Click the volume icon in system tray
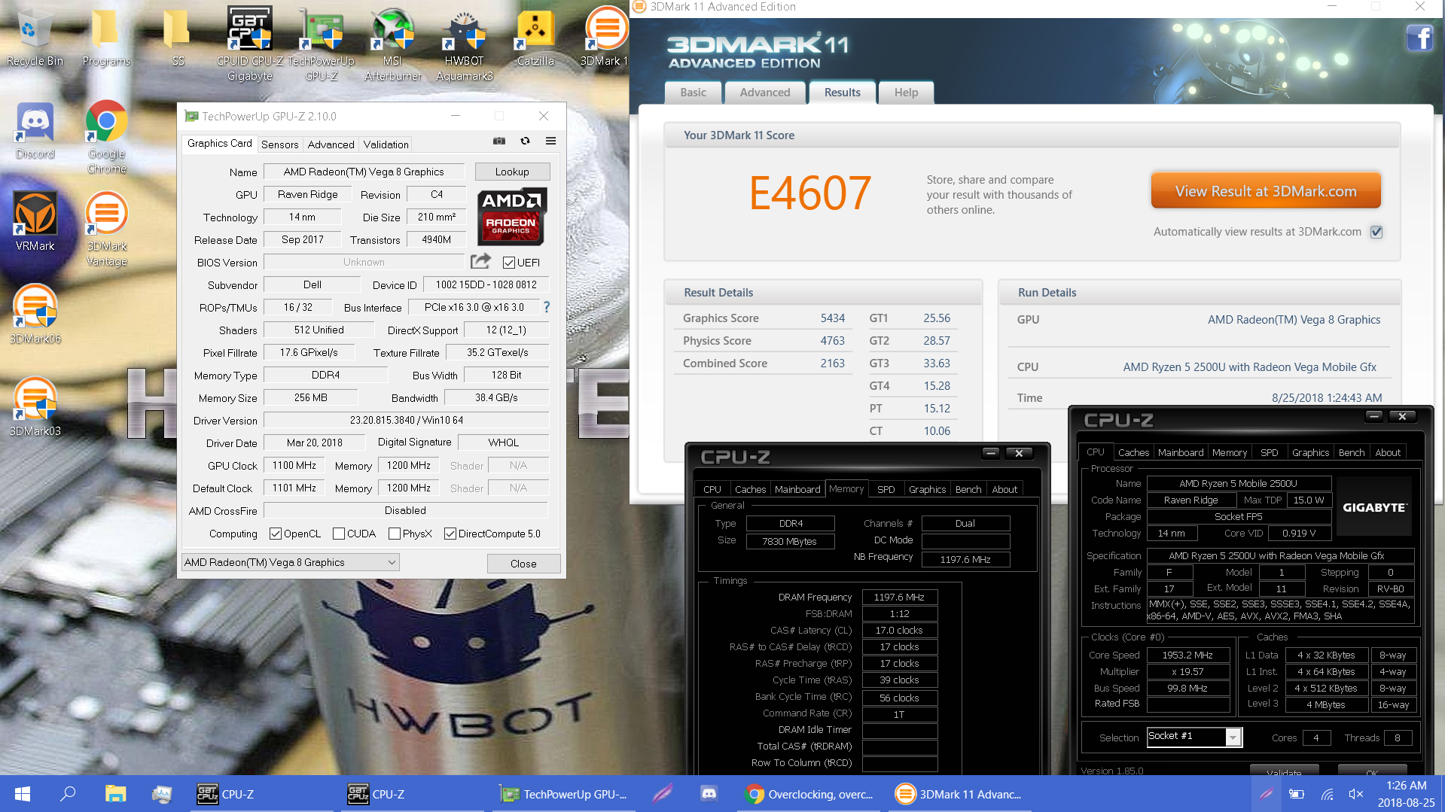Viewport: 1445px width, 812px height. coord(1355,794)
